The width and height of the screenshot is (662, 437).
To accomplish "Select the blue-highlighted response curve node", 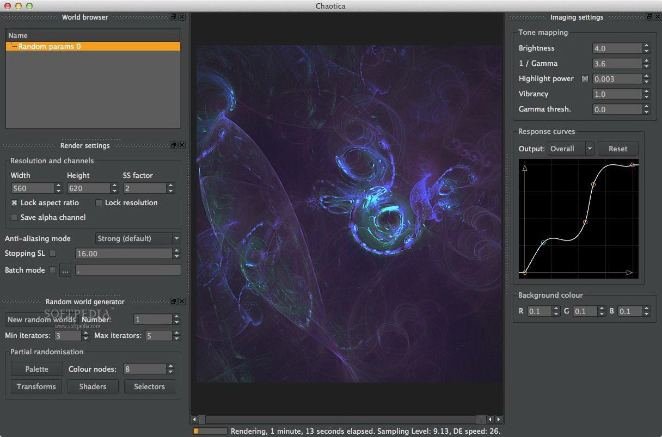I will 543,243.
